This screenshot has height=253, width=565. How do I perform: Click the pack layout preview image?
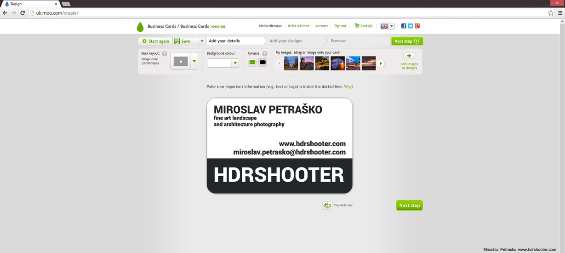pyautogui.click(x=181, y=61)
